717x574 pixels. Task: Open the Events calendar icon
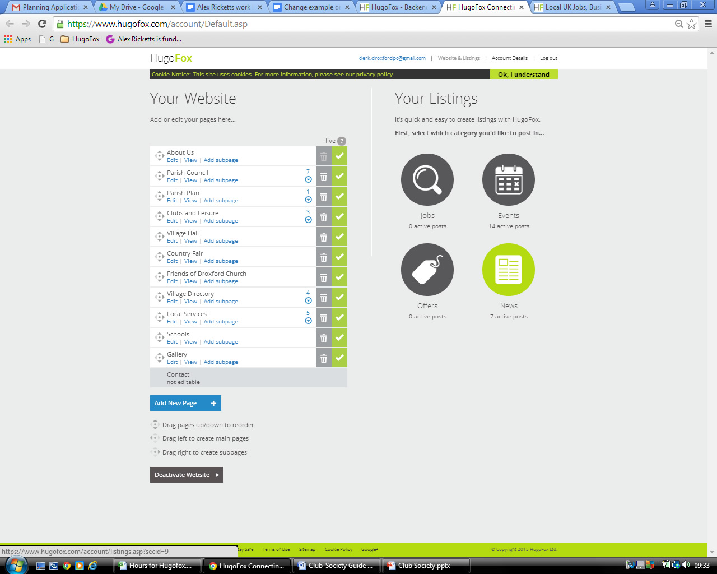[508, 180]
